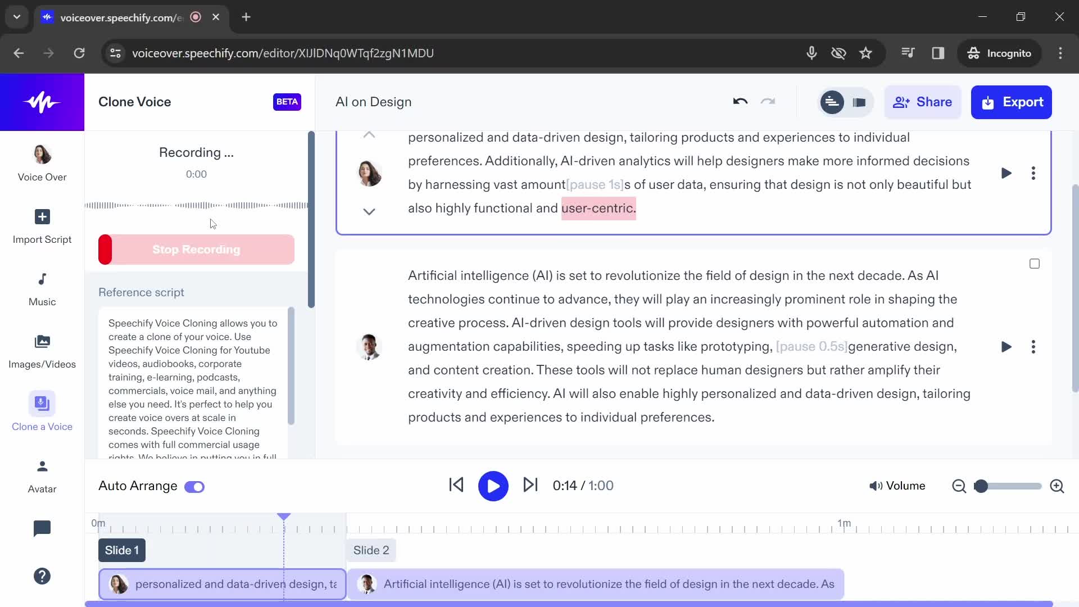Click the more options menu on Slide 2 voiceover
The width and height of the screenshot is (1079, 607).
pyautogui.click(x=1035, y=347)
